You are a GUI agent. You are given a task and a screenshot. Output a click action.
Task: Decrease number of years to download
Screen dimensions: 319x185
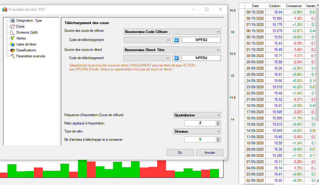218,140
